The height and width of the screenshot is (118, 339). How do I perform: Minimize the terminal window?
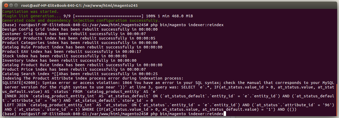click(x=11, y=5)
